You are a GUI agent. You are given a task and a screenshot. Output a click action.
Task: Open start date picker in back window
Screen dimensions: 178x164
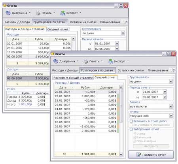coord(117,43)
